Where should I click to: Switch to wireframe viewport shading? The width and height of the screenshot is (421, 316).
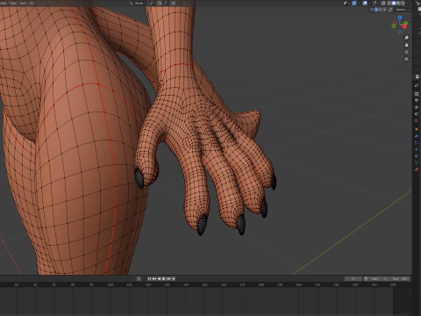389,4
